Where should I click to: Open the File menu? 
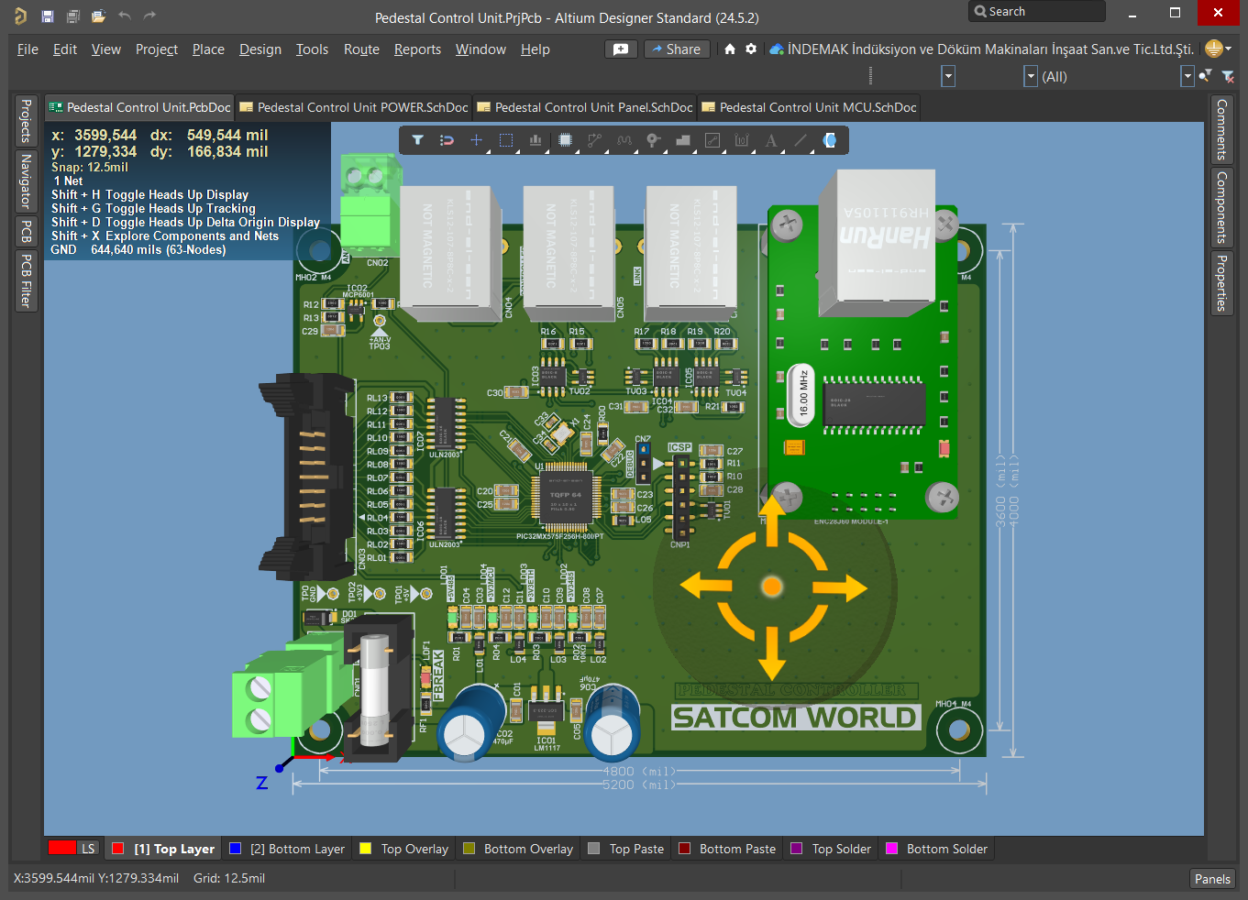[28, 49]
